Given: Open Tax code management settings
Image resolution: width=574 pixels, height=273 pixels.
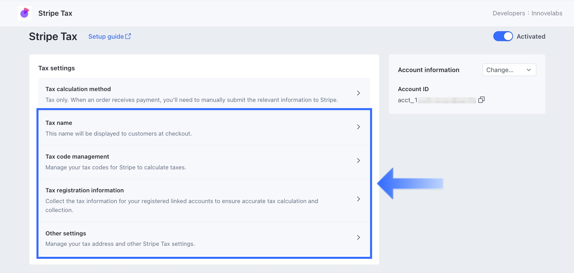Looking at the screenshot, I should (x=191, y=162).
